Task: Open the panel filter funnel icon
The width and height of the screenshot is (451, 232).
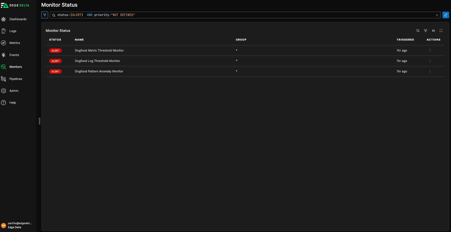Action: tap(426, 31)
